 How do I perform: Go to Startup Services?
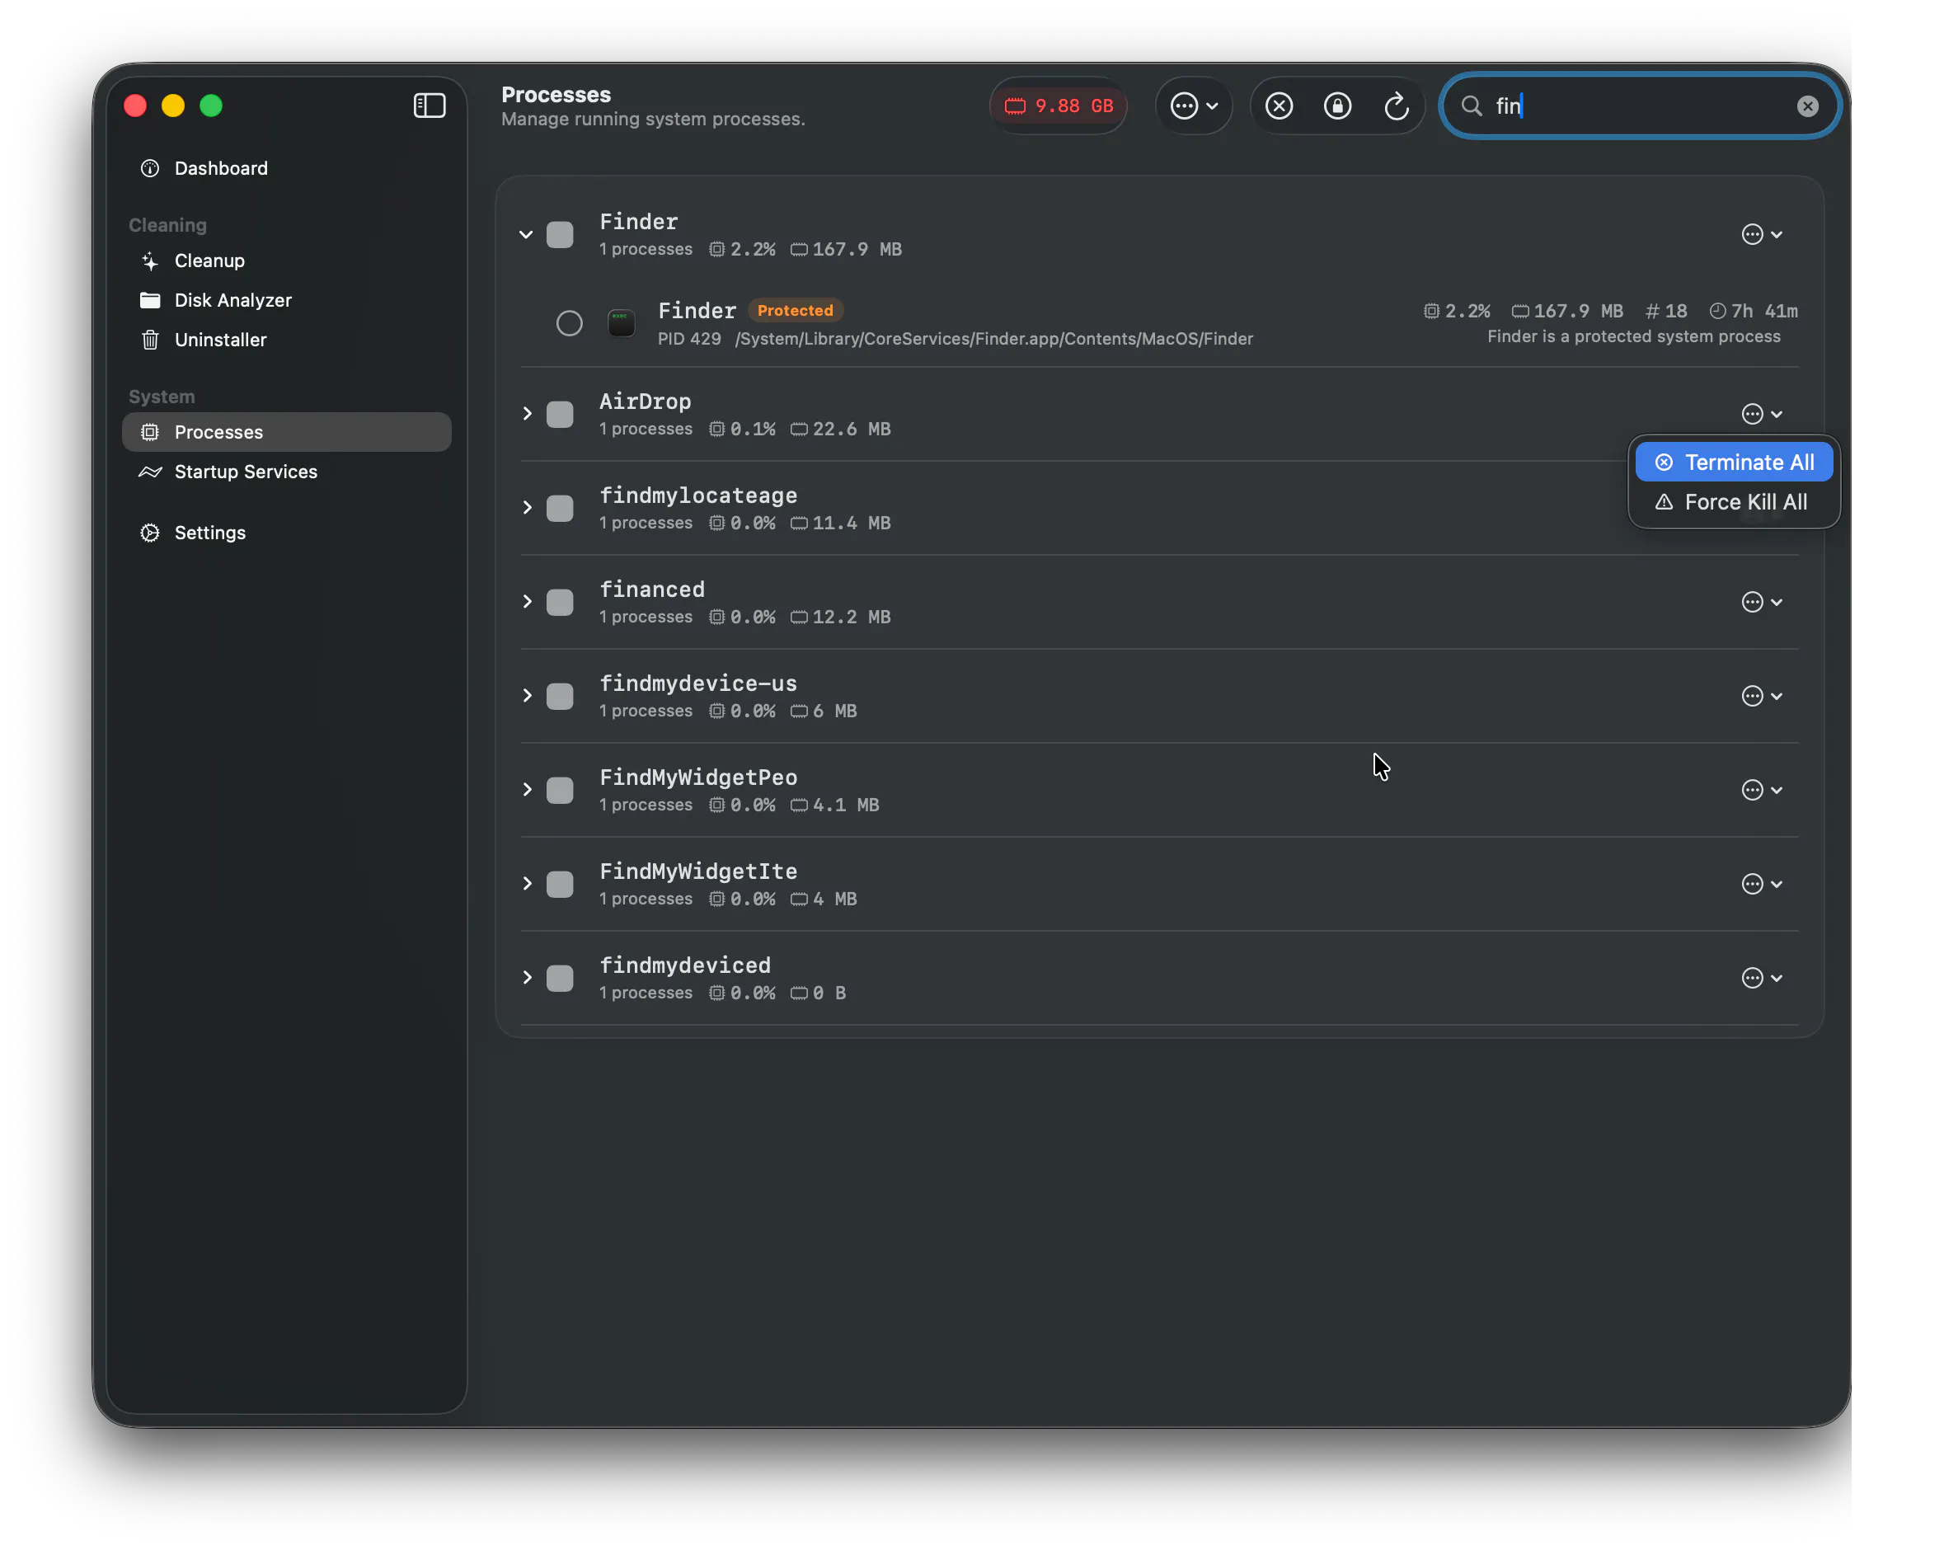tap(245, 472)
